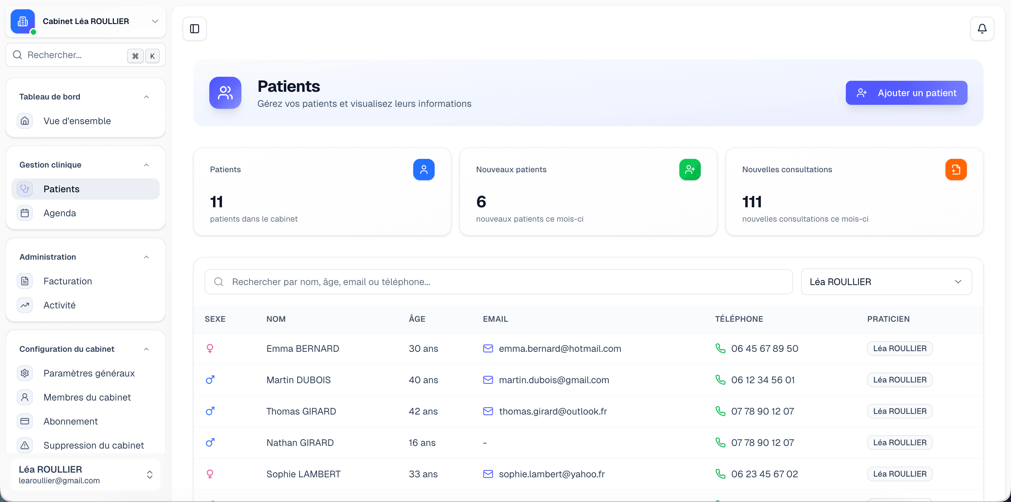This screenshot has height=502, width=1011.
Task: Open the Léa ROULLIER practitioner filter dropdown
Action: [x=886, y=282]
